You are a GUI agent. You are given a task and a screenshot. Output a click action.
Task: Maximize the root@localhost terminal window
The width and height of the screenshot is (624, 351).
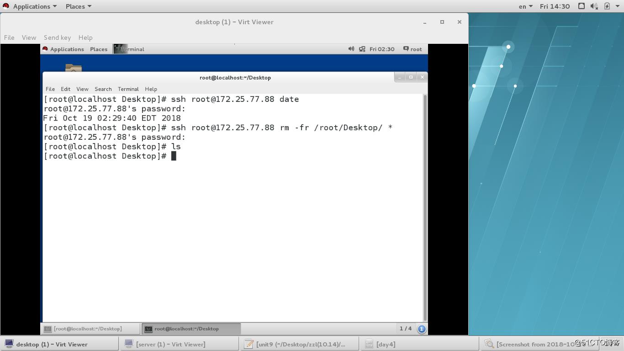click(x=411, y=77)
